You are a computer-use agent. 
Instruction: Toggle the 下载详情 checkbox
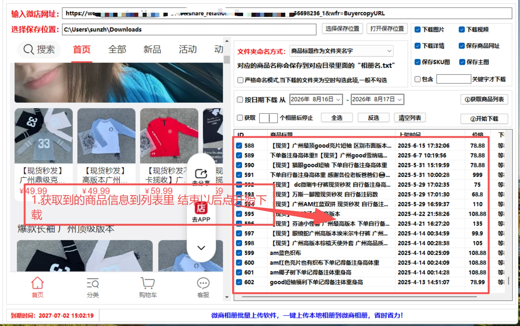(417, 46)
